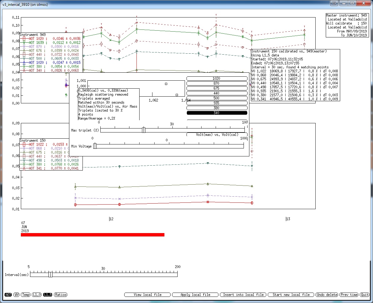Select Instrument 949 legend AOT 1639 row
Viewport: 373px width, 303px height.
51,43
